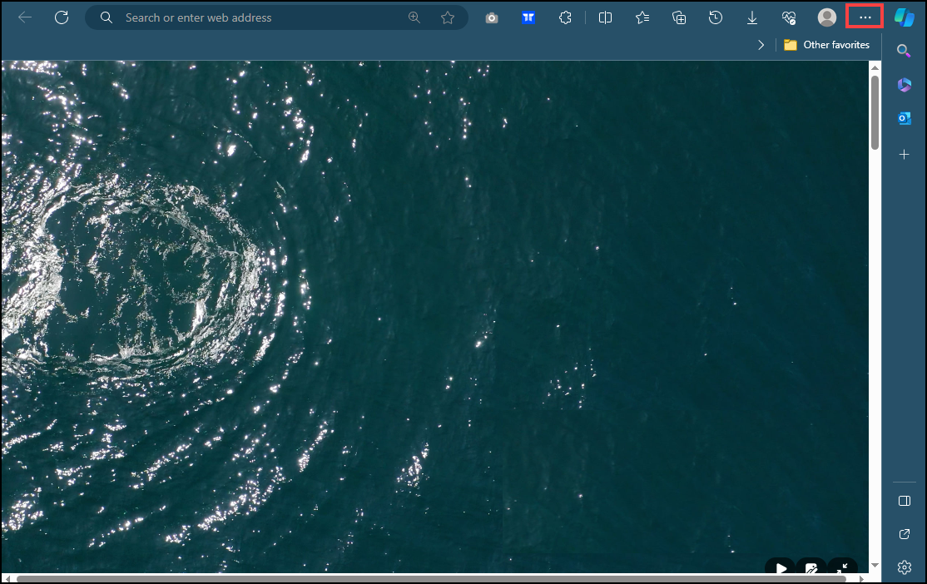Click the plus to customize sidebar

pos(905,155)
